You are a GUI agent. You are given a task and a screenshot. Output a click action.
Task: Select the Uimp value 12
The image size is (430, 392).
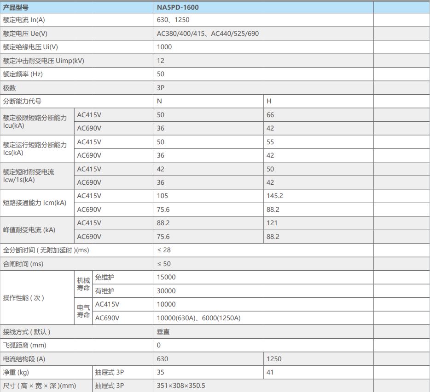click(x=160, y=61)
